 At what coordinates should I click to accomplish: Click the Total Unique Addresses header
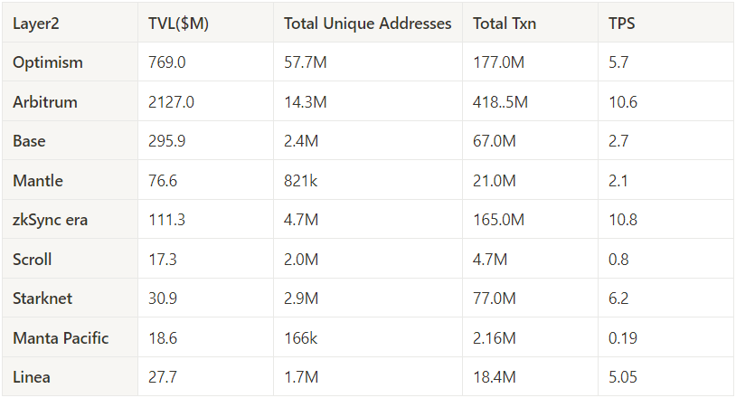(x=367, y=24)
